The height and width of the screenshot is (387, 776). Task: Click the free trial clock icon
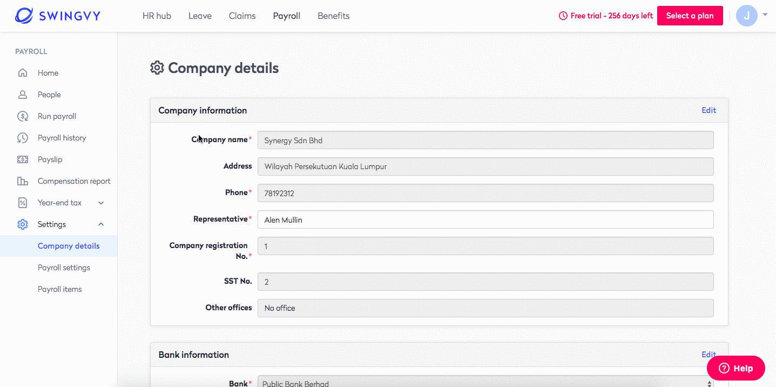(563, 16)
